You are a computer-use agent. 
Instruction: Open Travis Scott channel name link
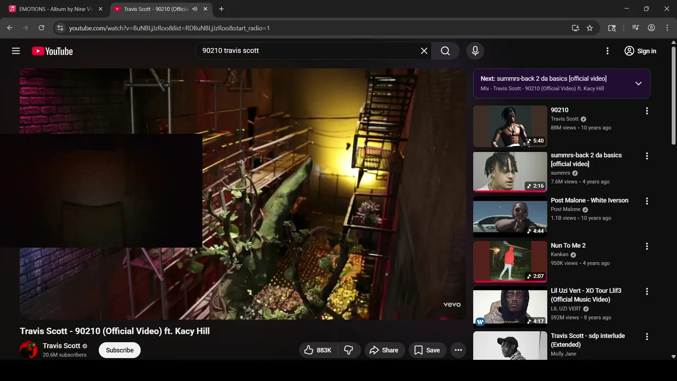pos(61,346)
